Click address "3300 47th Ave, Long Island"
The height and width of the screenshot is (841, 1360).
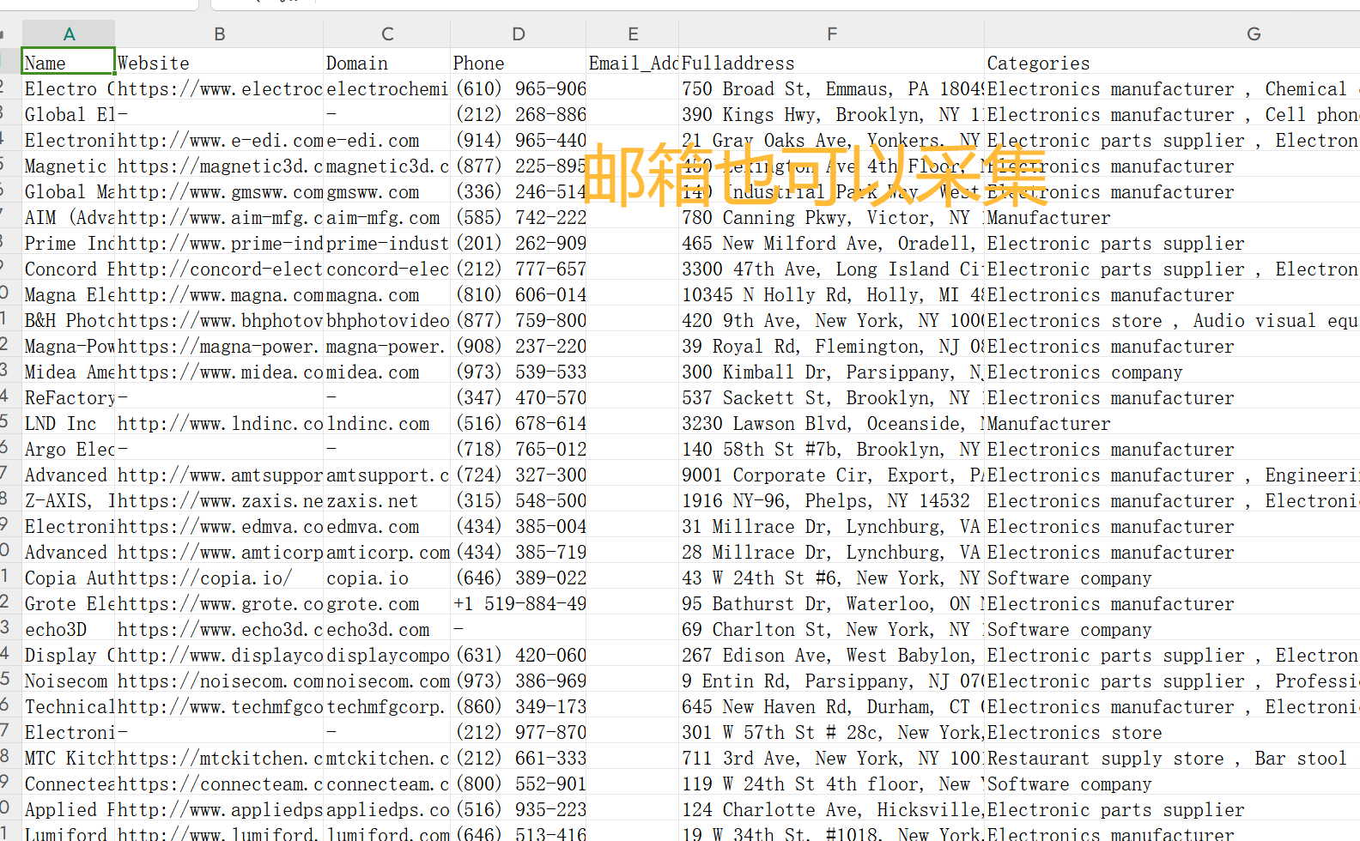point(832,269)
